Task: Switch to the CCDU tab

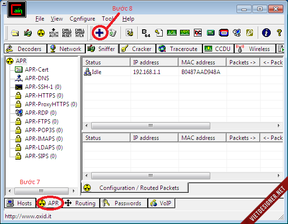Action: tap(218, 49)
